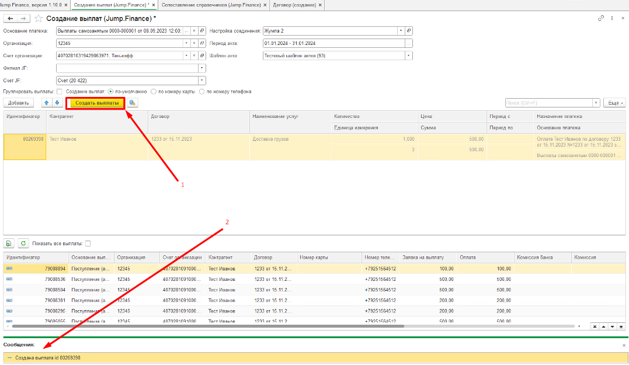This screenshot has height=365, width=629.
Task: Click the green refresh payments icon
Action: 23,243
